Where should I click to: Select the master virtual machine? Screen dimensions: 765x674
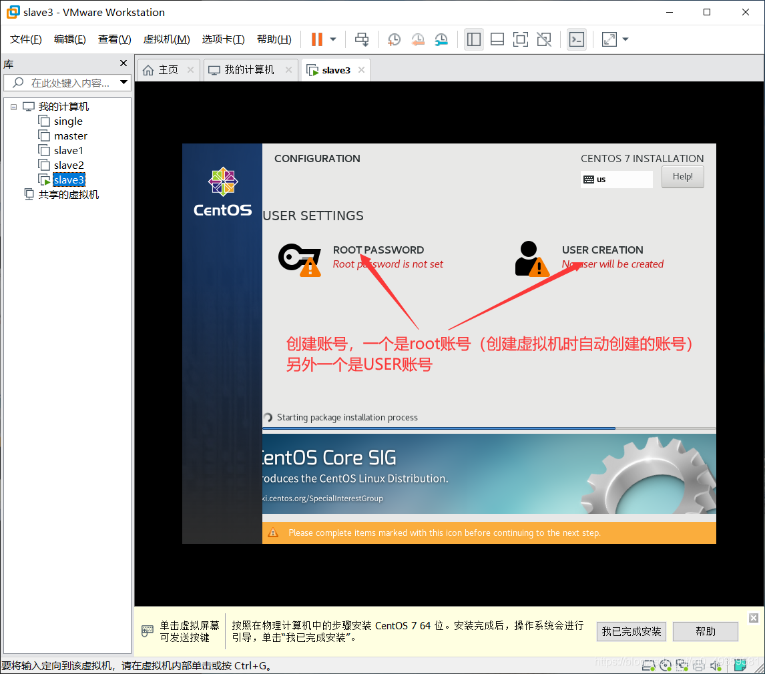[70, 136]
